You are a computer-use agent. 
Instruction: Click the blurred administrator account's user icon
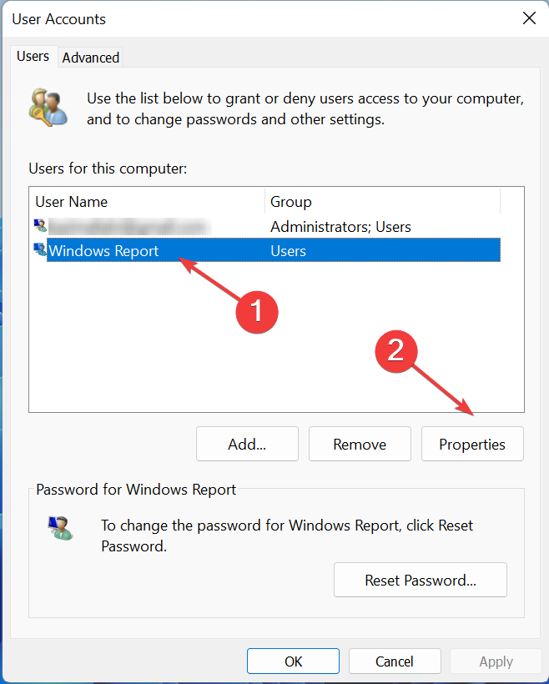click(x=40, y=225)
